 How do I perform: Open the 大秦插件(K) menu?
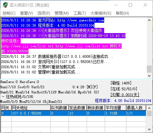click(x=101, y=13)
